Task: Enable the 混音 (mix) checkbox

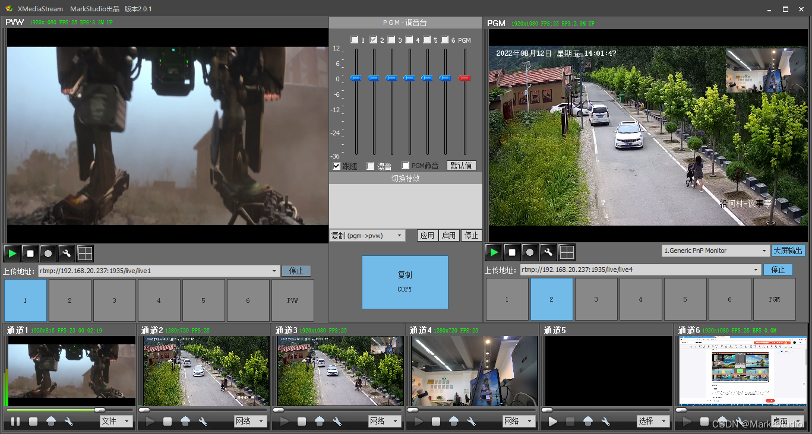Action: point(371,166)
